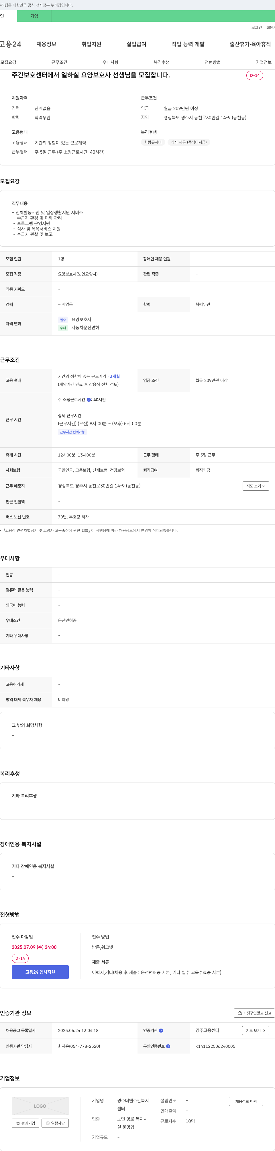Report via 거짓구인광고 신고 button

click(x=254, y=1013)
